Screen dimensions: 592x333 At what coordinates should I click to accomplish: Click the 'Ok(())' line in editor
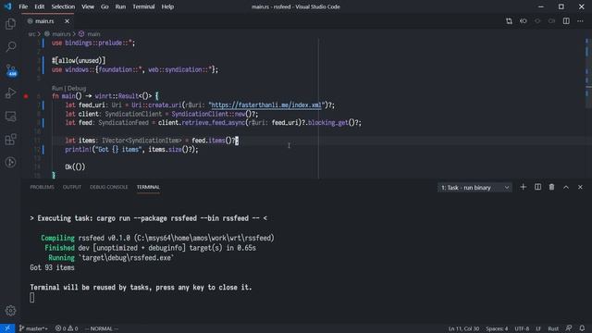75,166
